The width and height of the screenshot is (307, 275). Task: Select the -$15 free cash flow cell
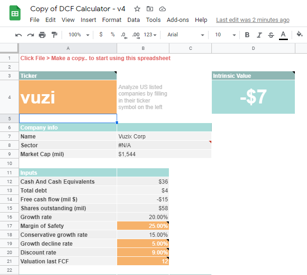(143, 199)
